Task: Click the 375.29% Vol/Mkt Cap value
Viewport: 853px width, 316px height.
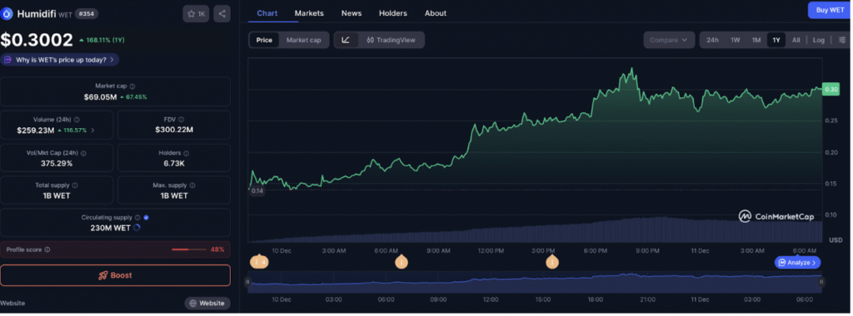Action: [x=57, y=163]
